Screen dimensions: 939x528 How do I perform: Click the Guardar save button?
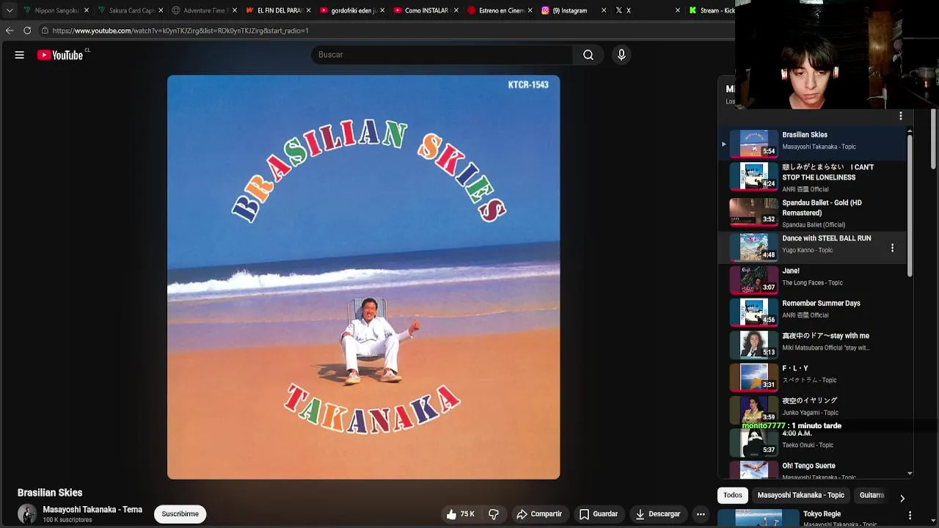point(599,514)
